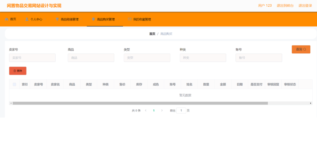The image size is (317, 144).
Task: Click the 暂无数据 empty table text
Action: click(x=185, y=95)
